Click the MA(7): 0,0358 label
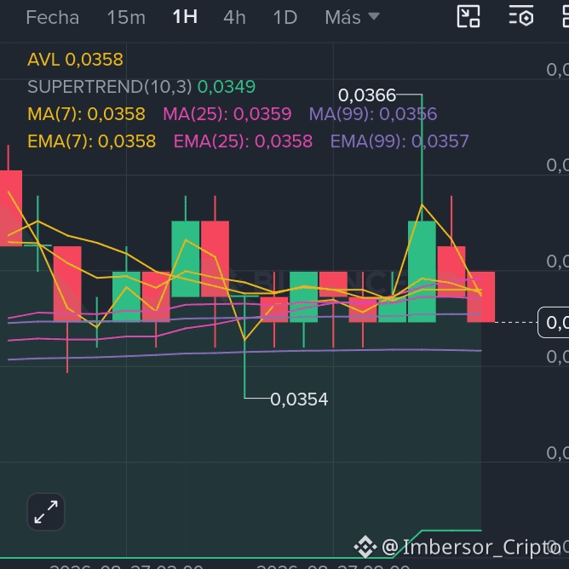Image resolution: width=569 pixels, height=569 pixels. coord(86,114)
